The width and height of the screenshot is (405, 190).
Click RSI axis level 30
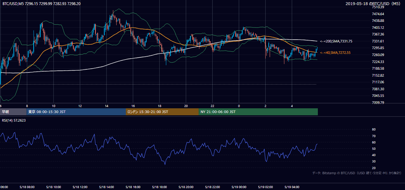pos(374,161)
